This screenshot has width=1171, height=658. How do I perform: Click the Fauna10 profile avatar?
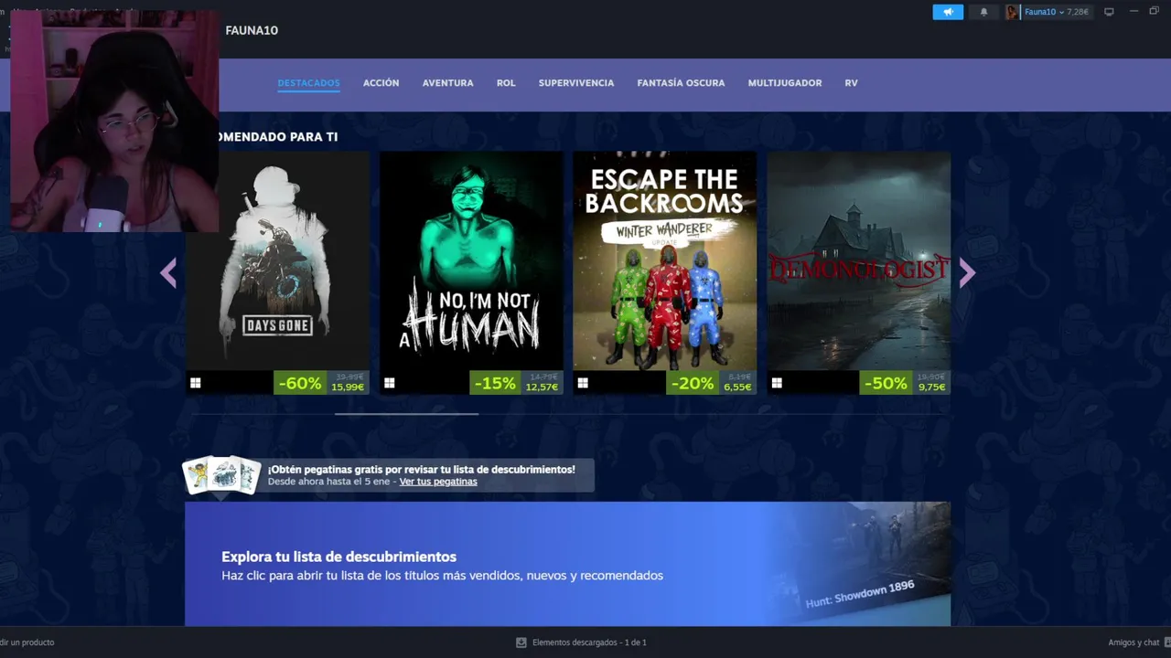[x=1012, y=12]
